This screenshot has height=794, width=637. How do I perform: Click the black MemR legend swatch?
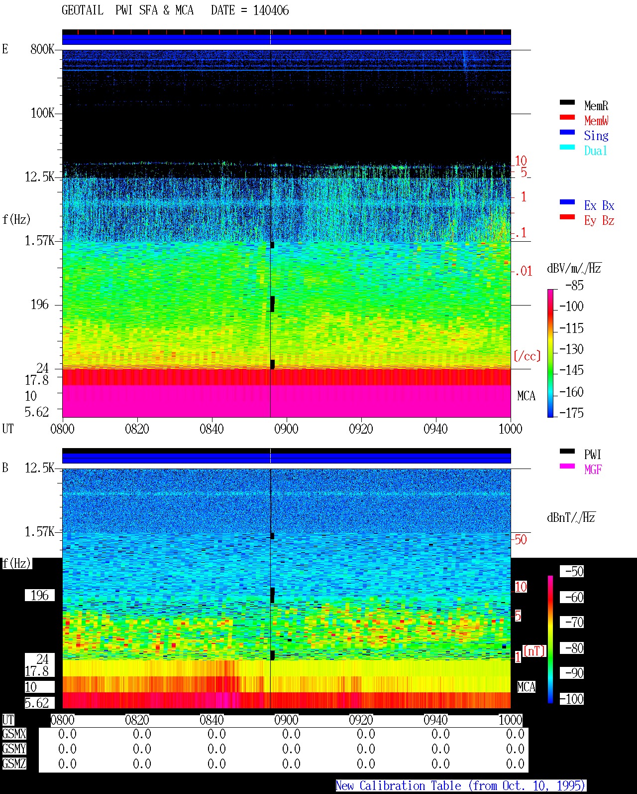(567, 102)
